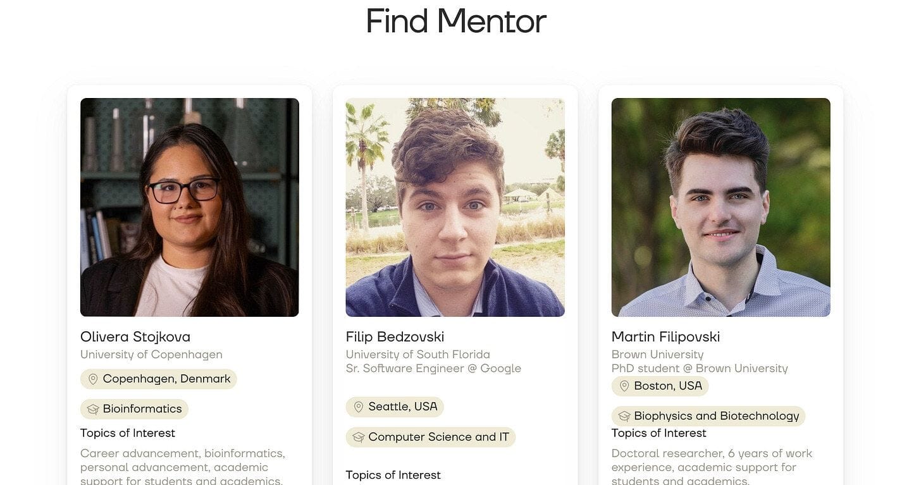
Task: Open Olivera Stojkova's profile photo
Action: pos(189,207)
